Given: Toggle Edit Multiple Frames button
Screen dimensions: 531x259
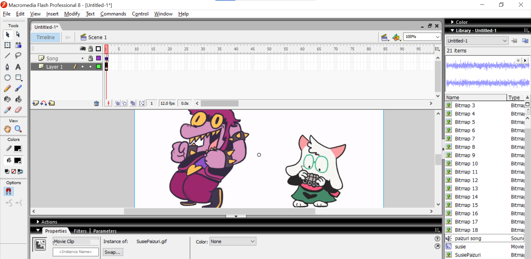Looking at the screenshot, I should pos(133,103).
